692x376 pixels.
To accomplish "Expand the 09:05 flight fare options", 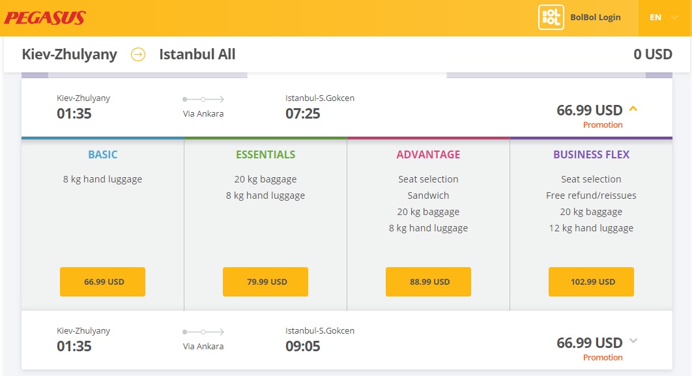I will [633, 341].
